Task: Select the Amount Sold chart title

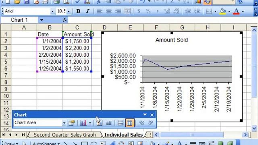Action: [x=172, y=40]
